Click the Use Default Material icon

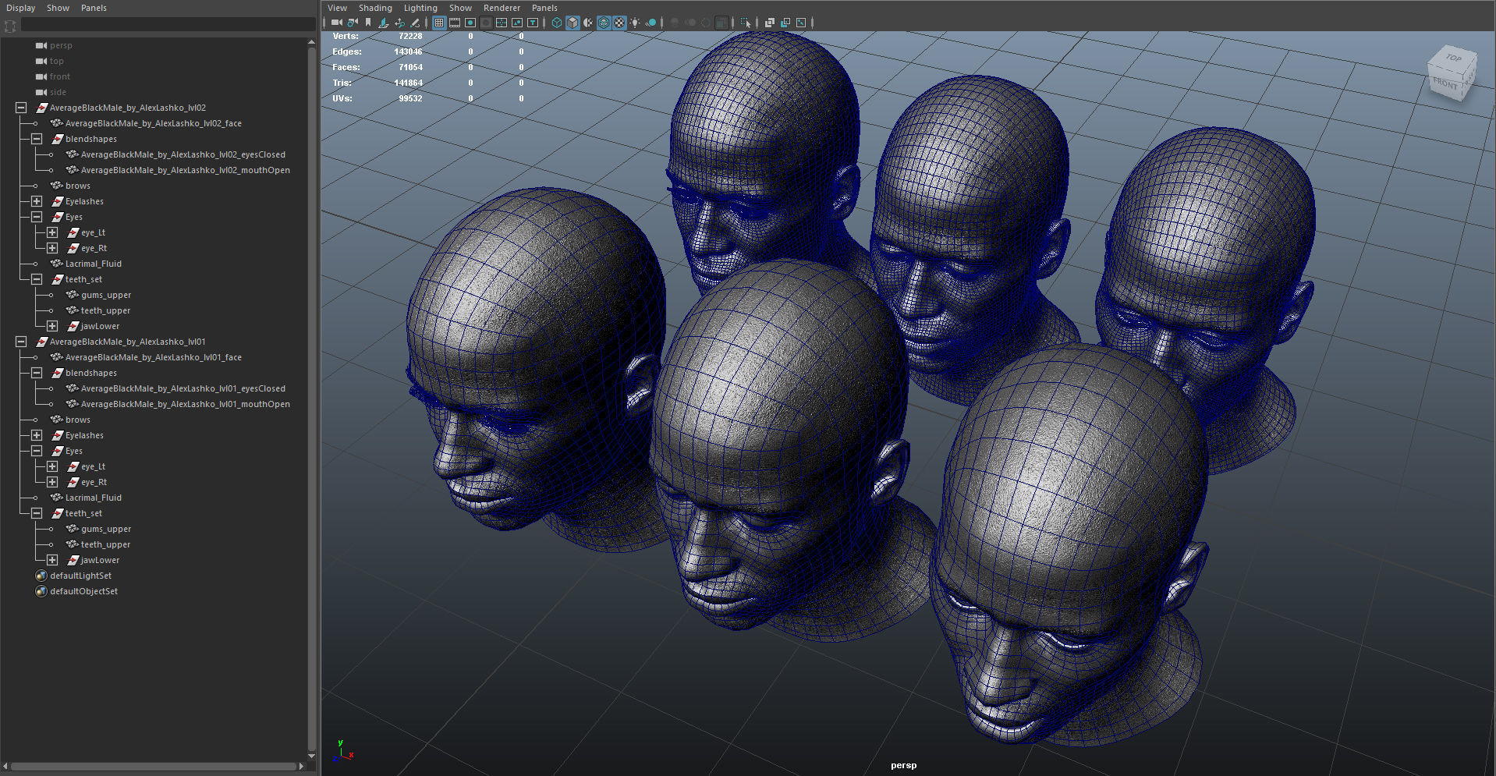pos(588,23)
